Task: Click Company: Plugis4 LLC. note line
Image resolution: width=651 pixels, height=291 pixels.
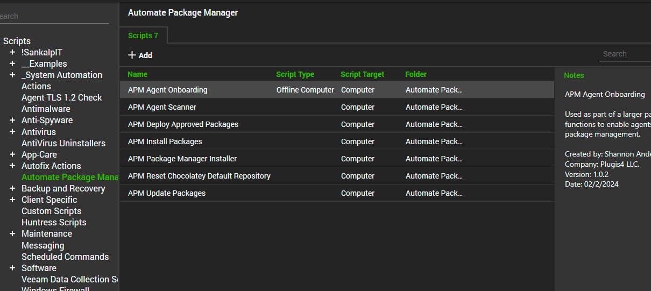Action: coord(602,164)
